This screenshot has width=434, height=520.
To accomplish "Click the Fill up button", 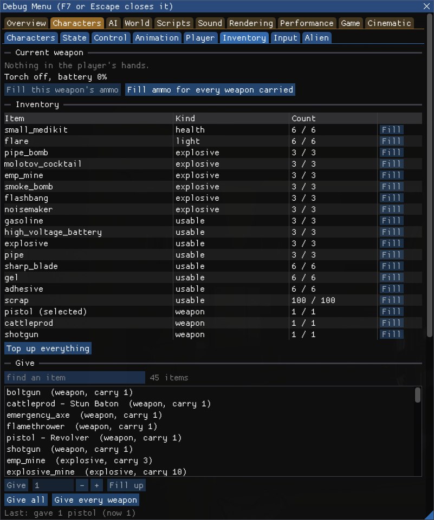I will tap(126, 485).
